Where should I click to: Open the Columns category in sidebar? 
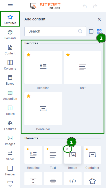pos(10,65)
